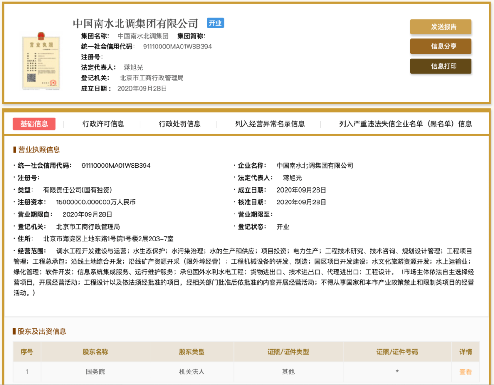Click the 发送报告 button
Image resolution: width=494 pixels, height=385 pixels.
440,27
